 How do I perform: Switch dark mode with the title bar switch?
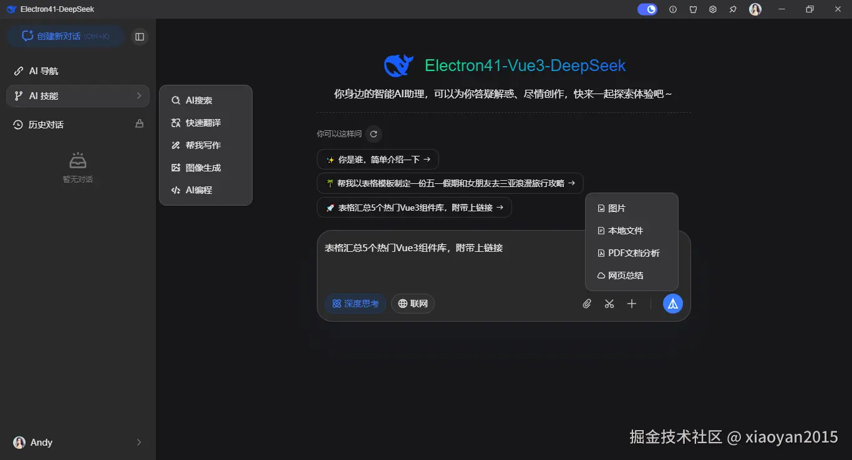647,9
